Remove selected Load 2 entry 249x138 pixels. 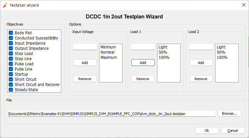[x=201, y=79]
